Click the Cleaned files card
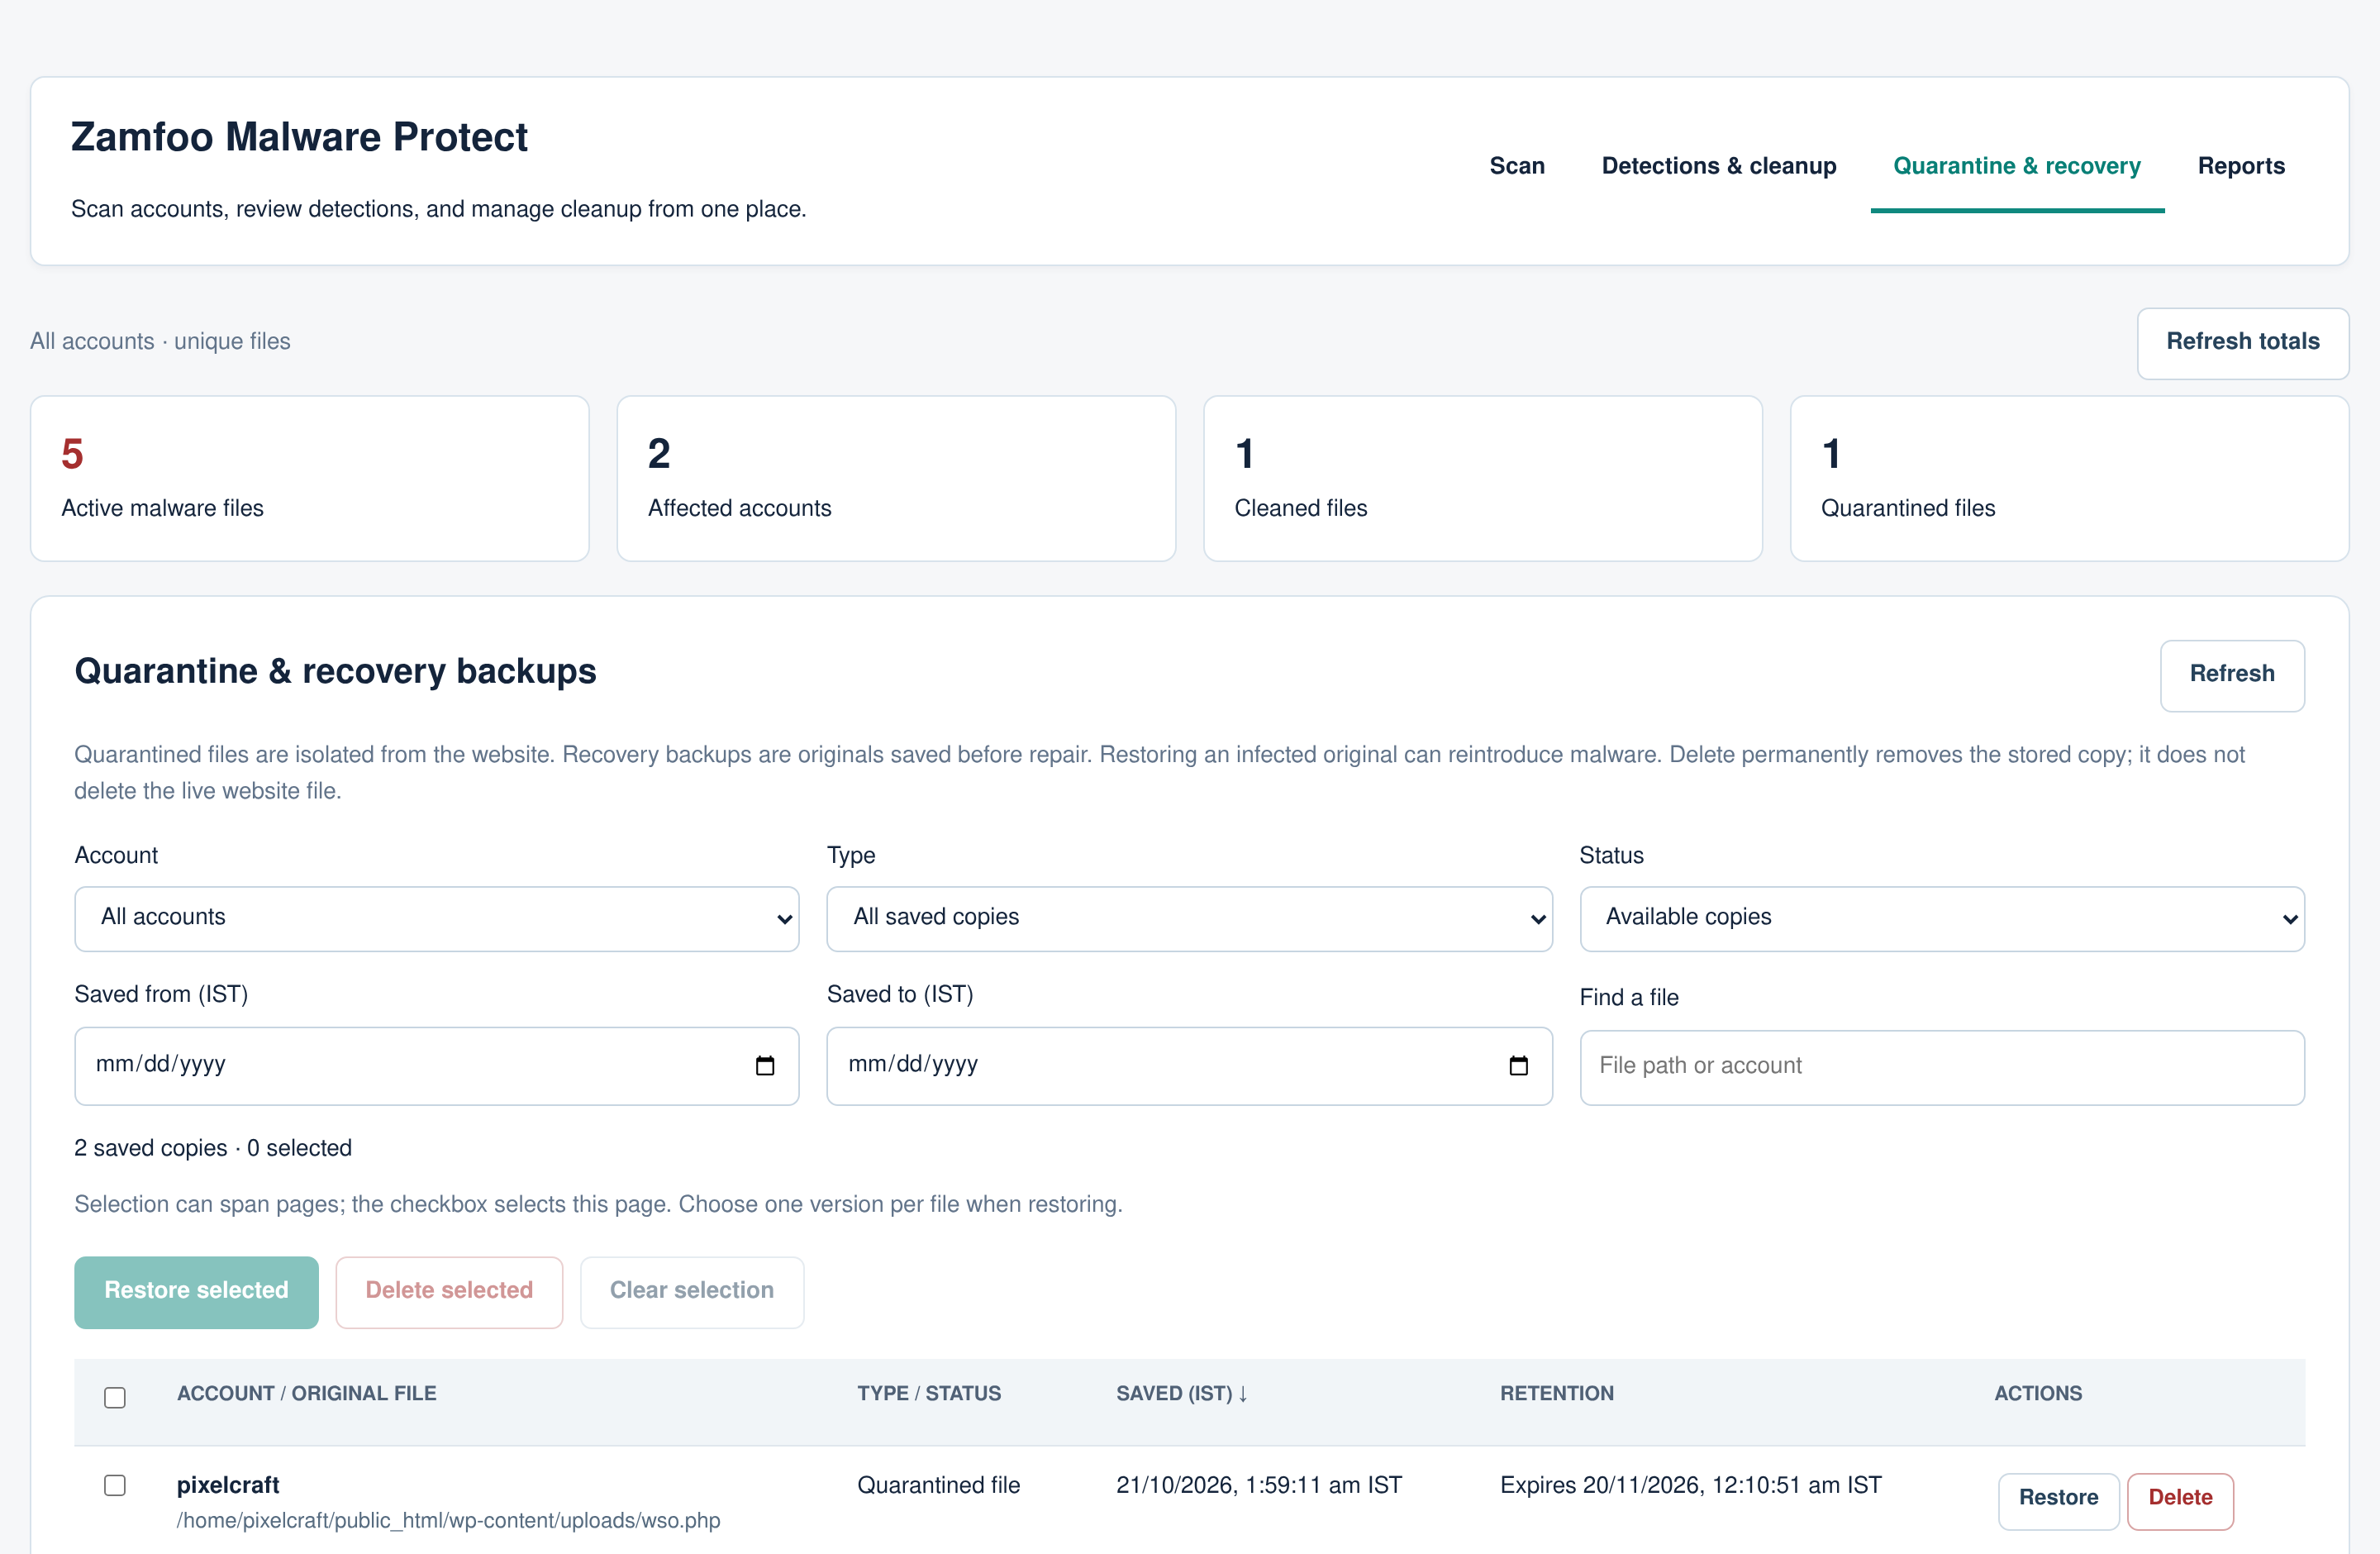This screenshot has height=1554, width=2380. (x=1483, y=479)
